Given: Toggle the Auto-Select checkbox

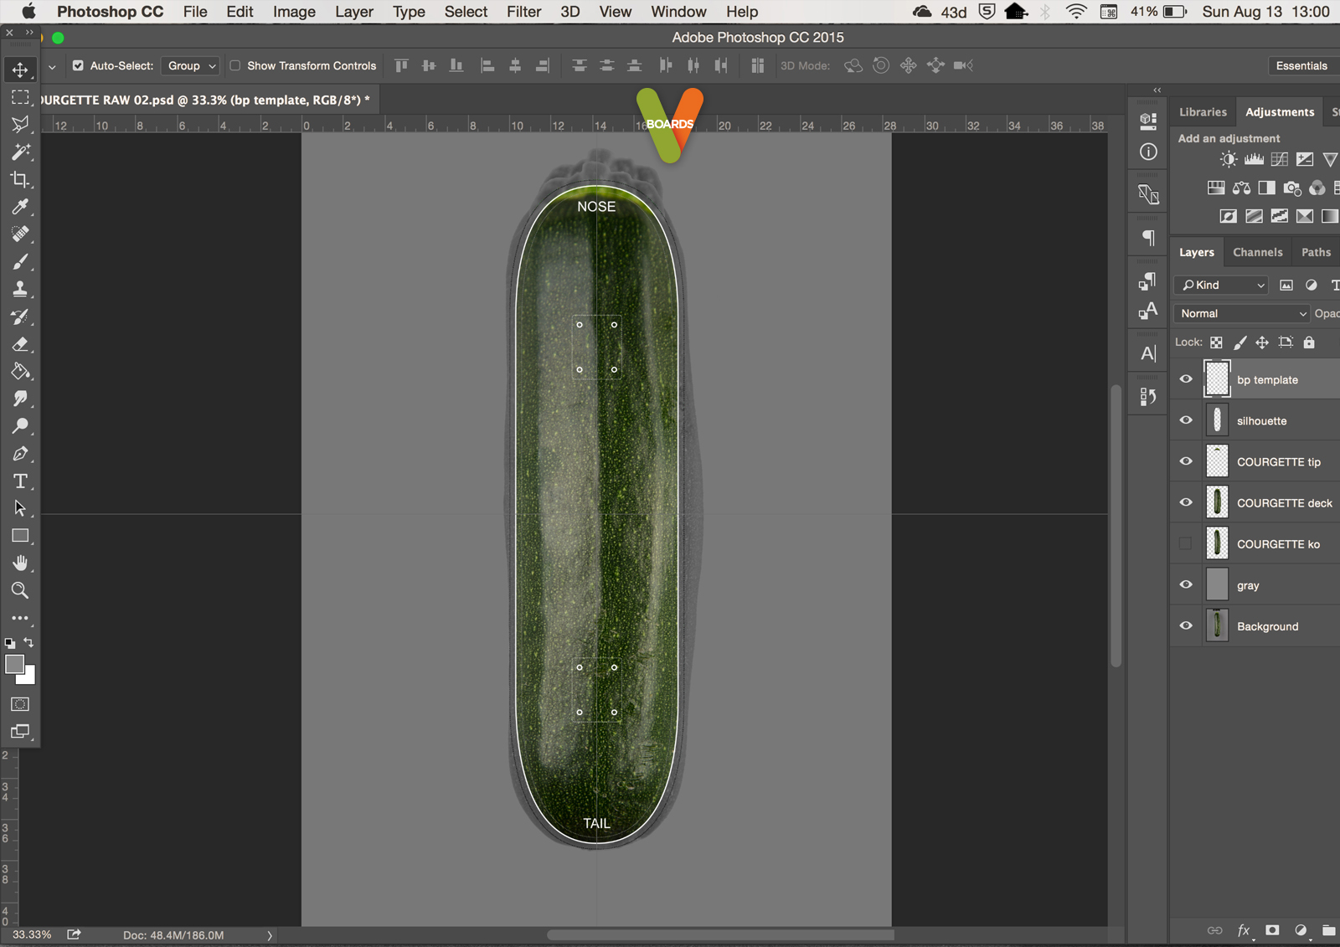Looking at the screenshot, I should 78,65.
